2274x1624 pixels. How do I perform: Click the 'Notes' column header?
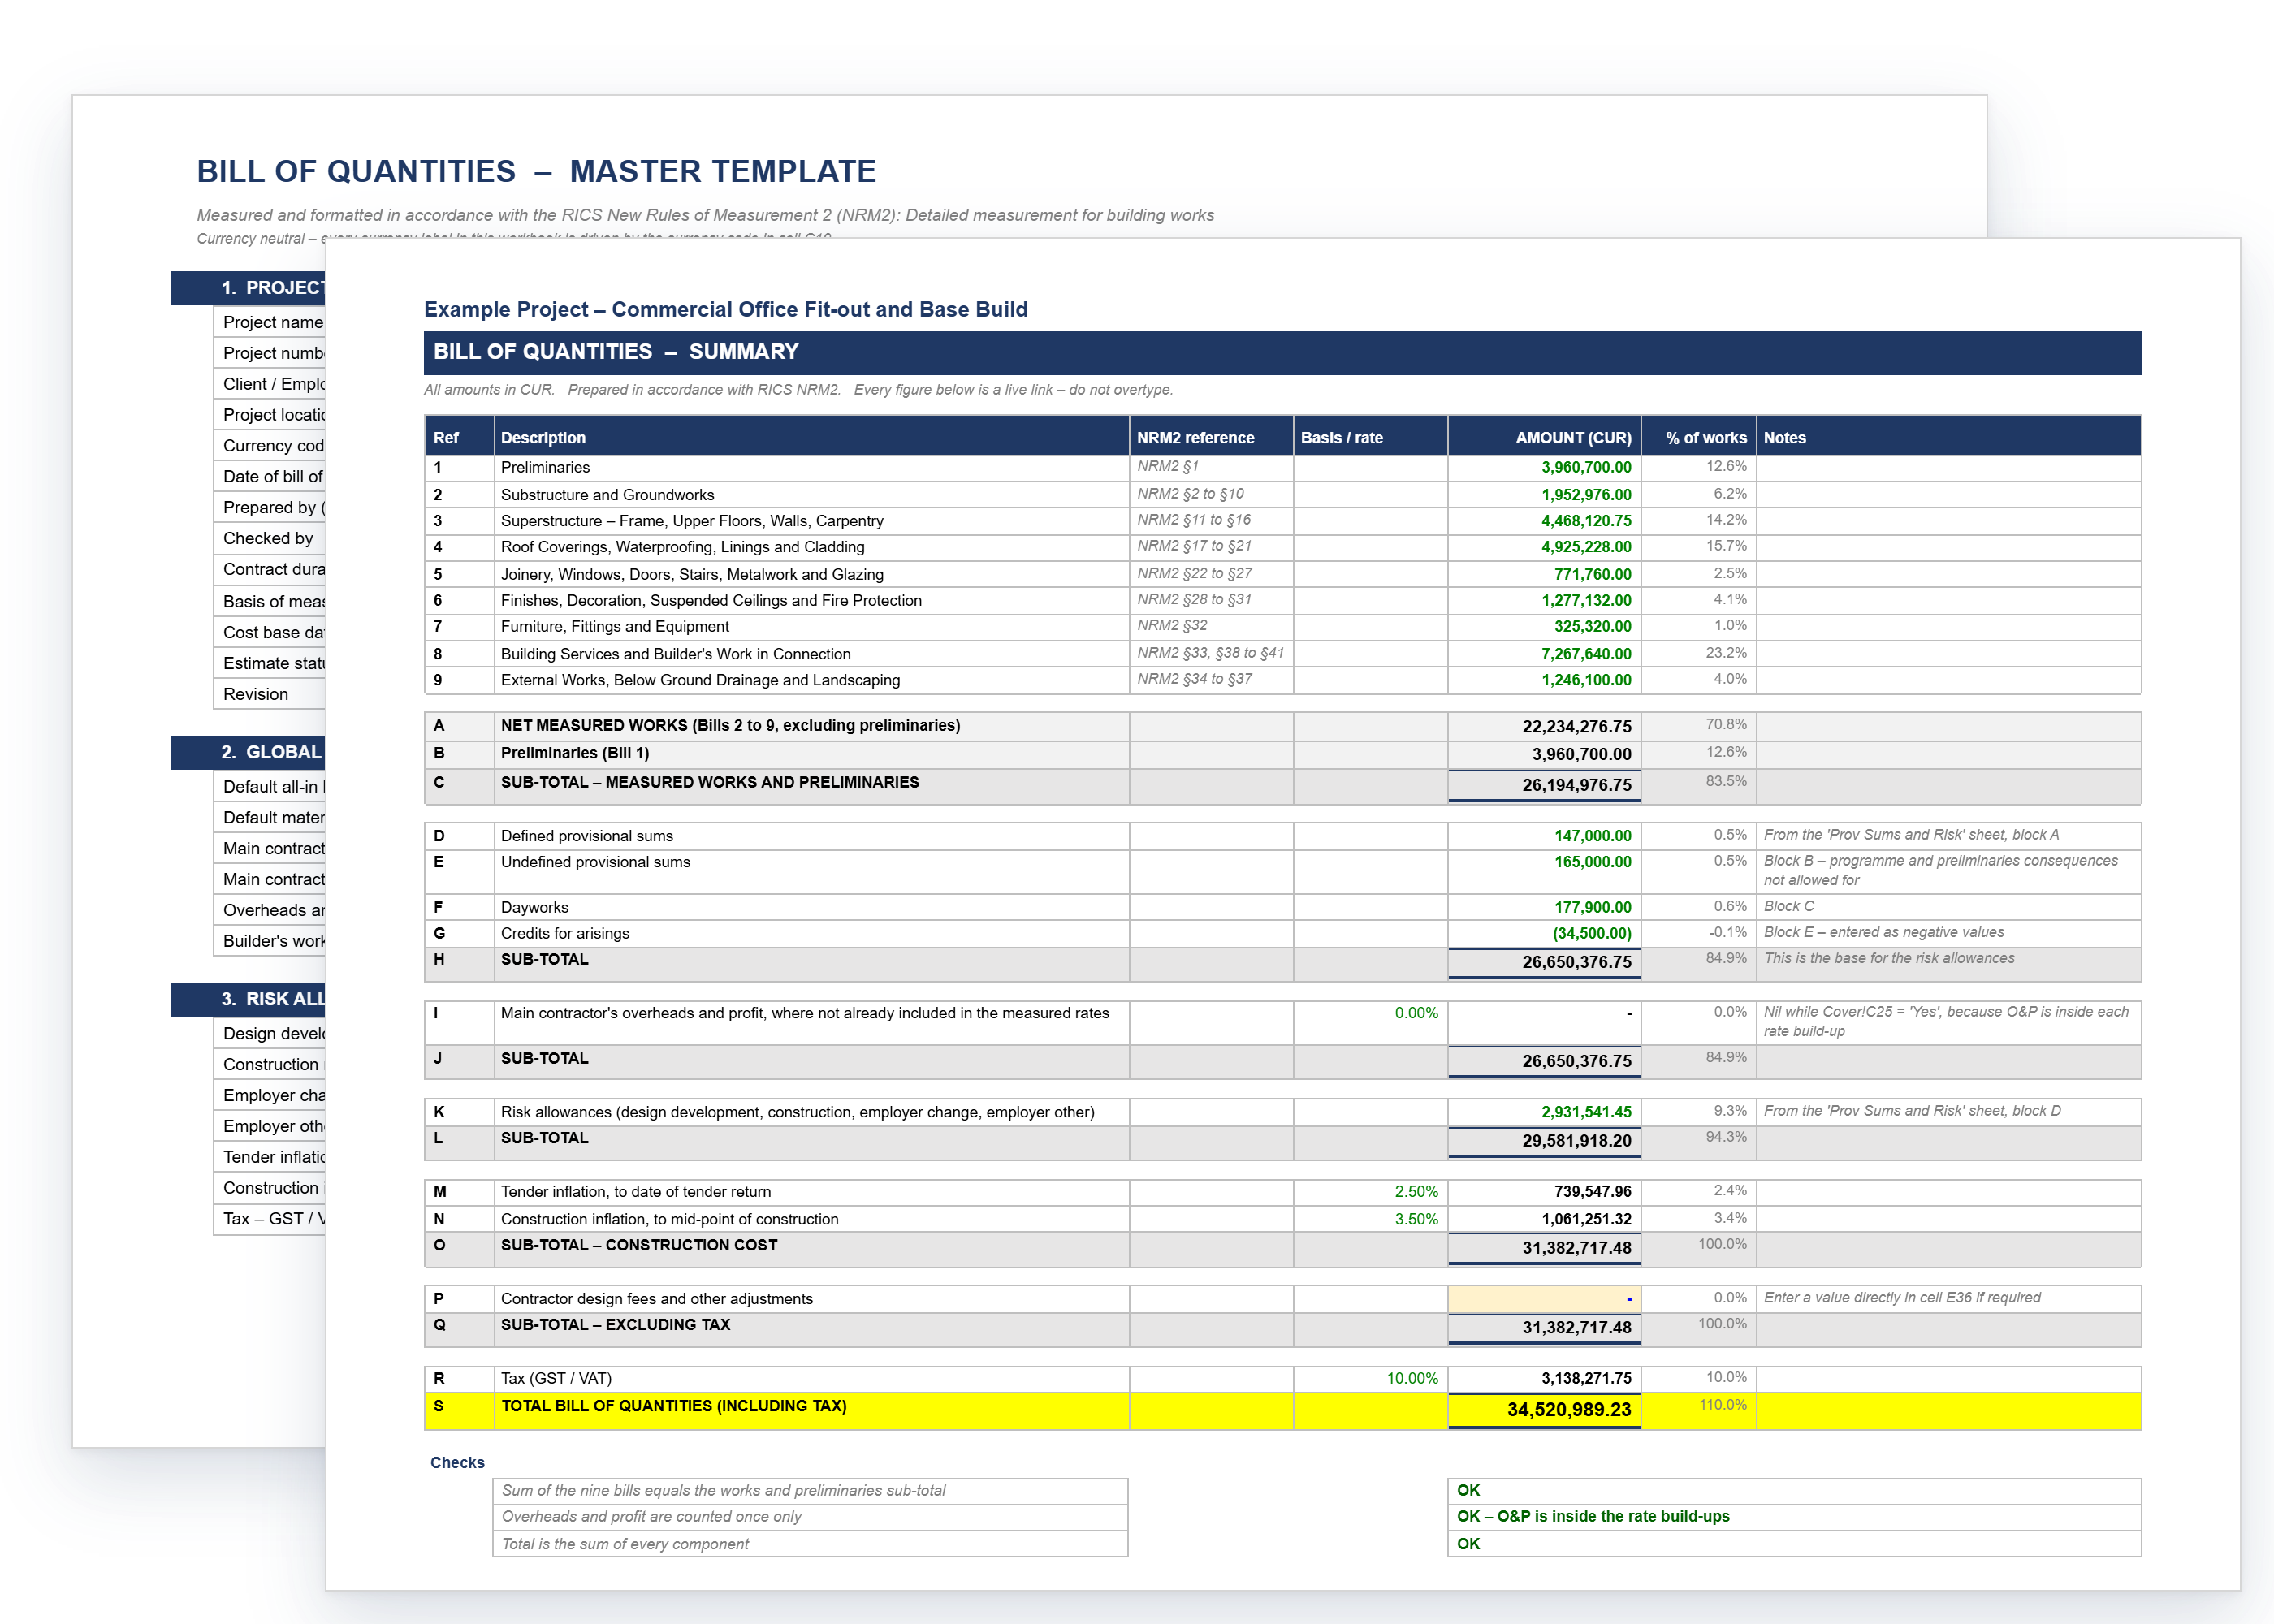[1948, 438]
